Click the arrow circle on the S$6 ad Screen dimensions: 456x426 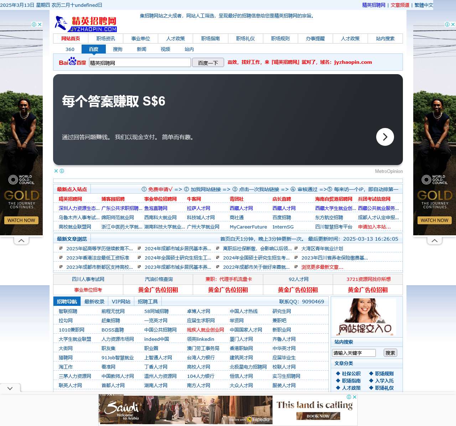click(385, 137)
